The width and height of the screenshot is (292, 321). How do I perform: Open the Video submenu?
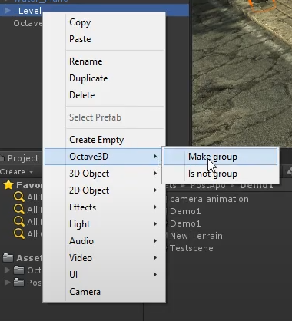point(105,258)
